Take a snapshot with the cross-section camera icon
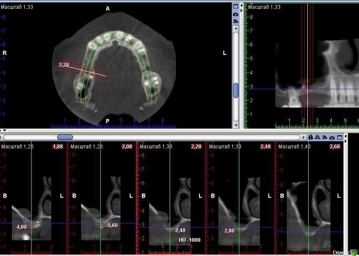 (332, 137)
